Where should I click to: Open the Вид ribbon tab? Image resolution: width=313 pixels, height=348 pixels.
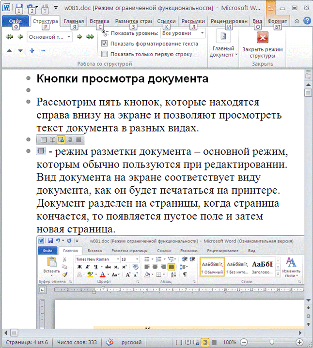point(257,21)
